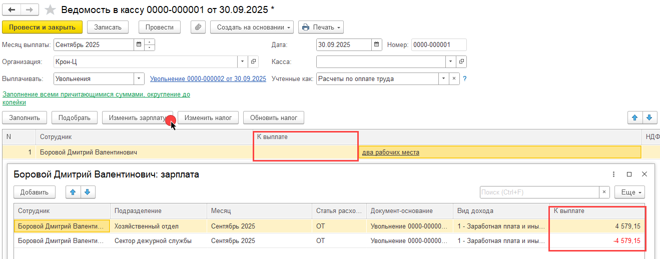Screen dimensions: 660x259
Task: Click Провести и закрыть button
Action: (42, 27)
